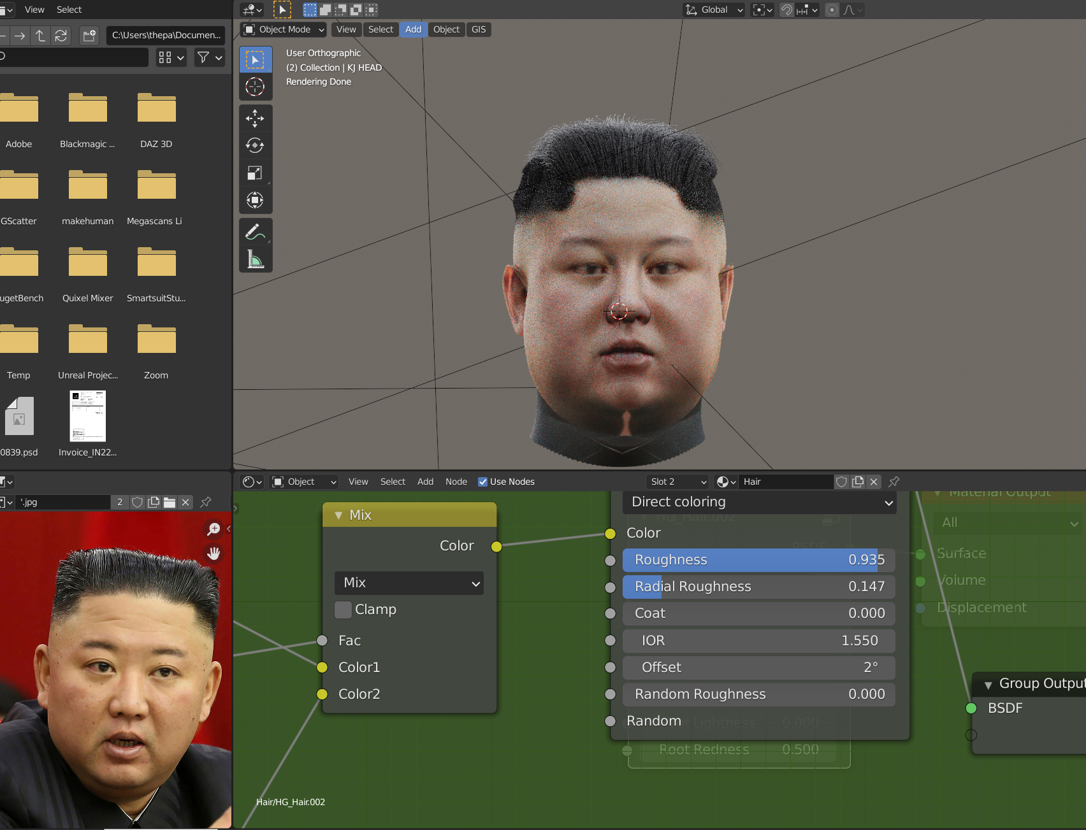Open GIS menu in viewport header
Viewport: 1086px width, 830px height.
pyautogui.click(x=479, y=29)
